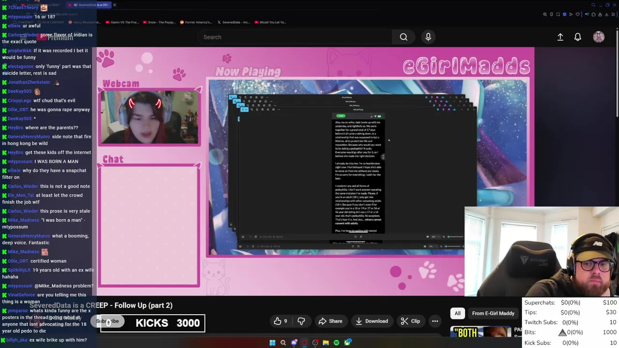This screenshot has height=348, width=619.
Task: Open the YouTube upload/create icon
Action: pos(560,37)
